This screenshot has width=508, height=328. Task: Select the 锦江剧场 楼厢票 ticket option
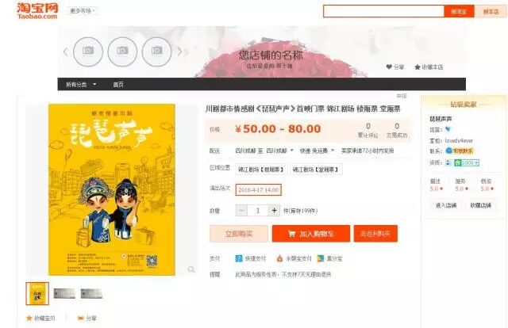(261, 170)
